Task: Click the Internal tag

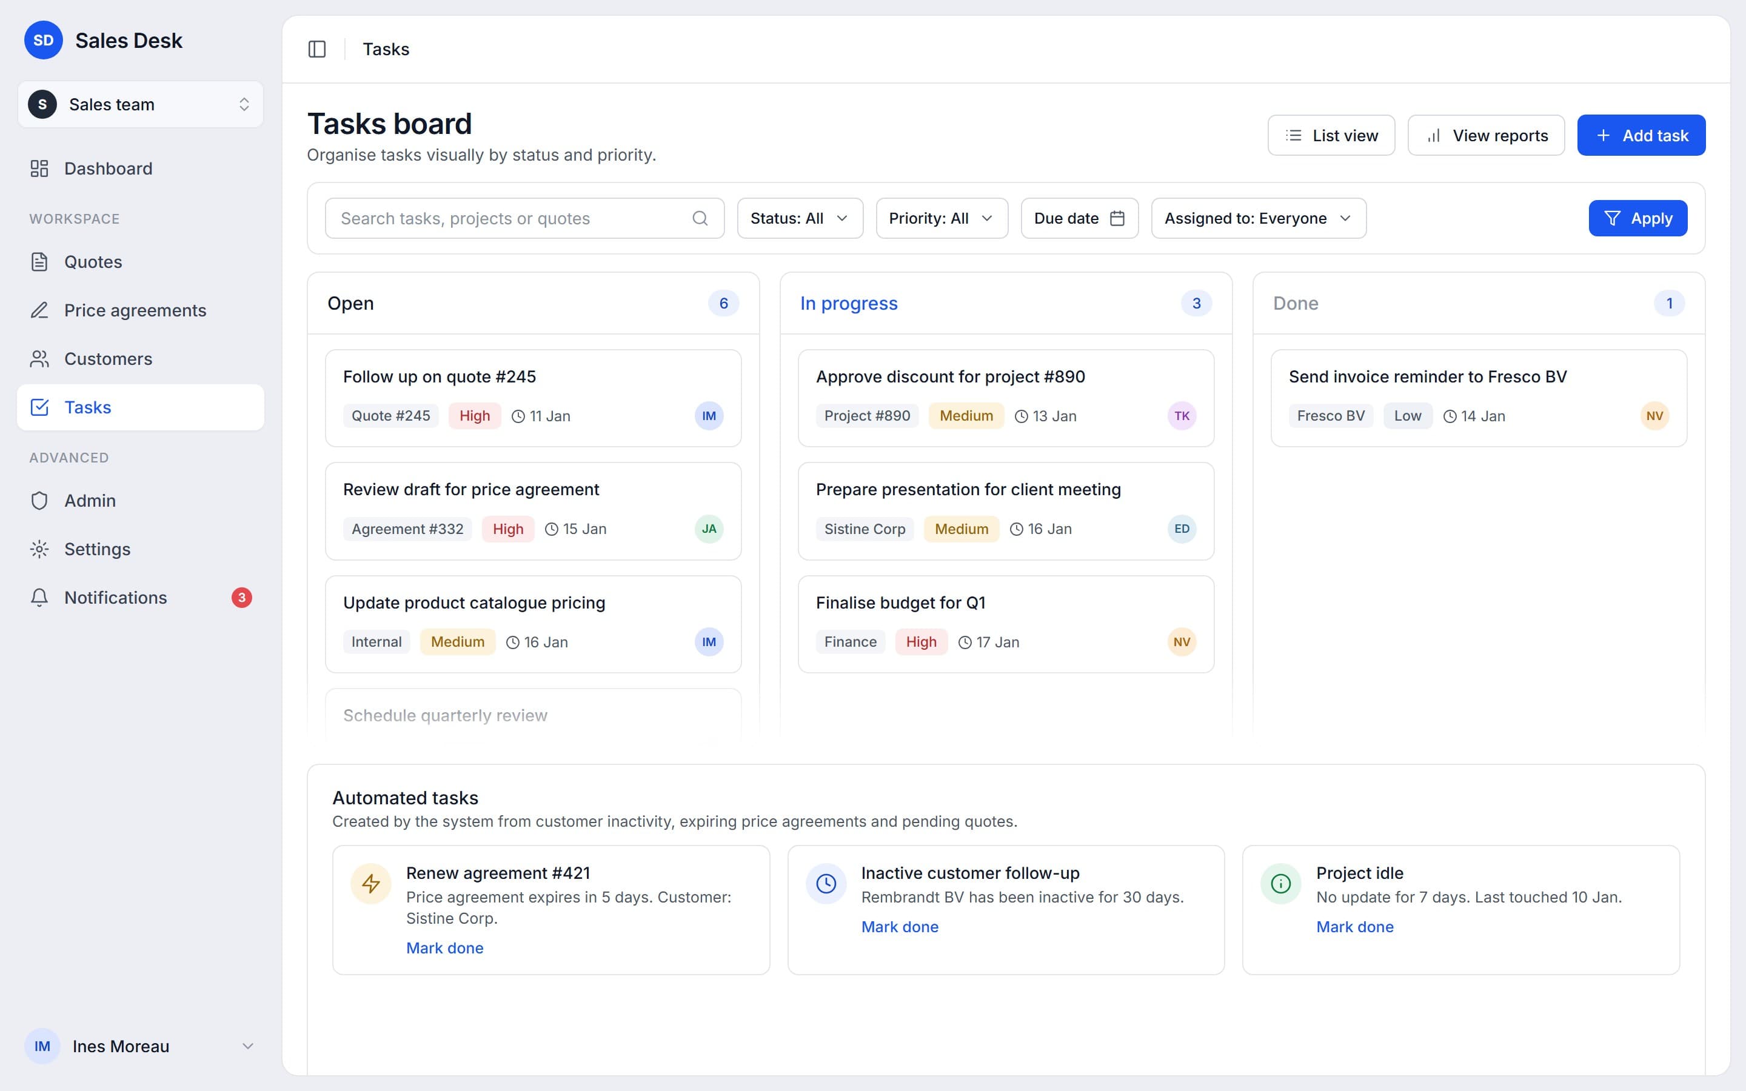Action: [376, 642]
